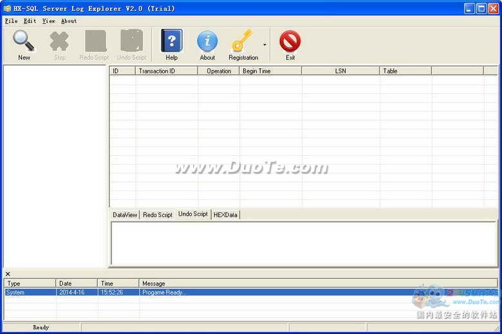Click the Table column header
Screen dimensions: 502x334
click(405, 71)
